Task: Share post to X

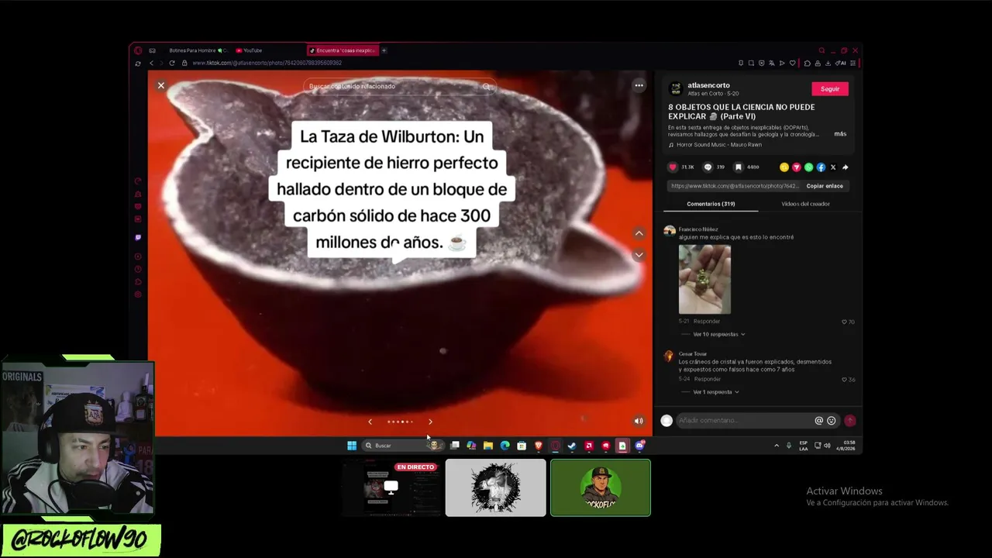Action: (x=833, y=167)
